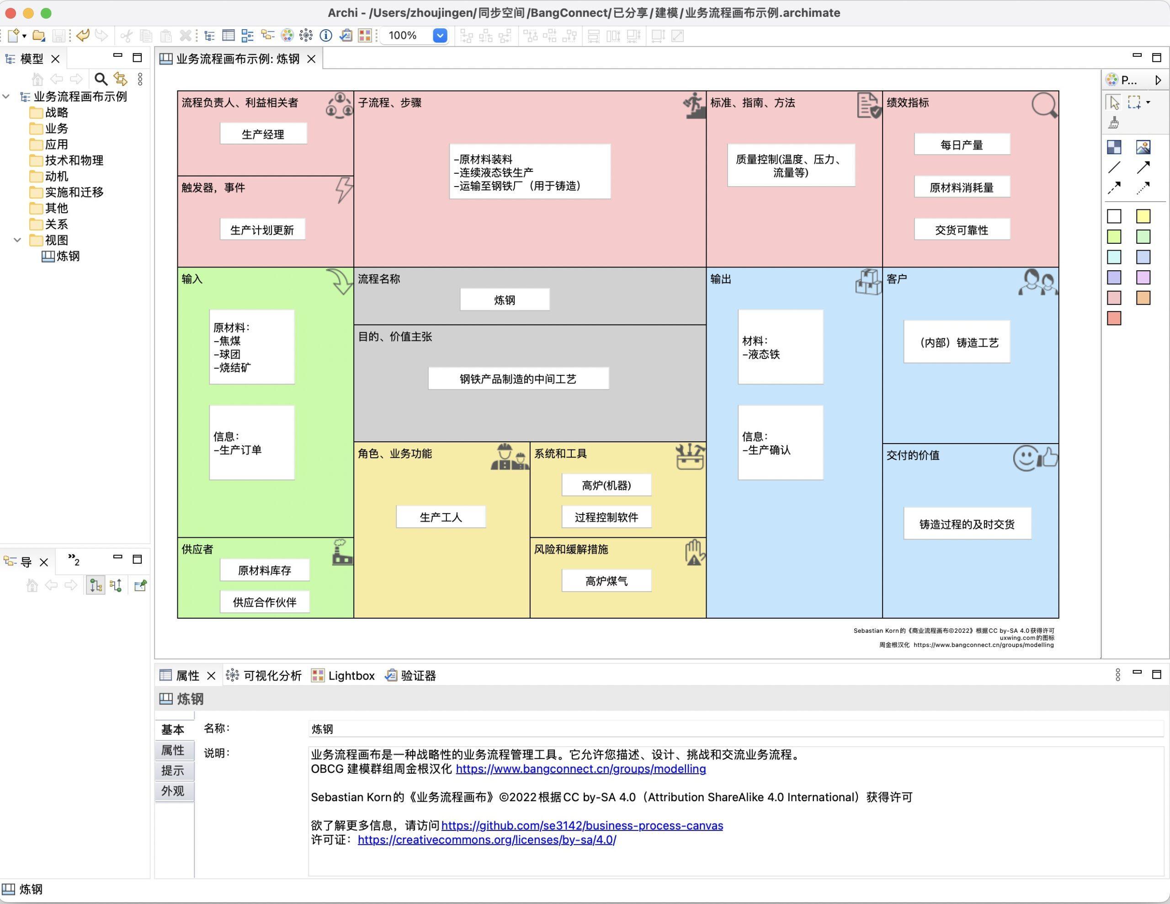Collapse the palette with triangle arrow
This screenshot has width=1170, height=904.
pyautogui.click(x=1158, y=80)
